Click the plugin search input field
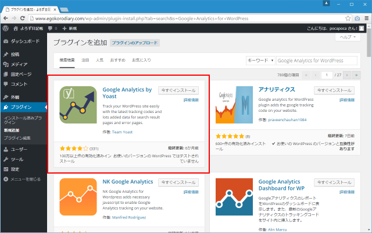 click(316, 61)
